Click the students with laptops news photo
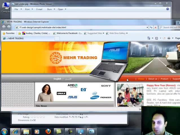Screen dimensions: 180x135 [x=130, y=95]
